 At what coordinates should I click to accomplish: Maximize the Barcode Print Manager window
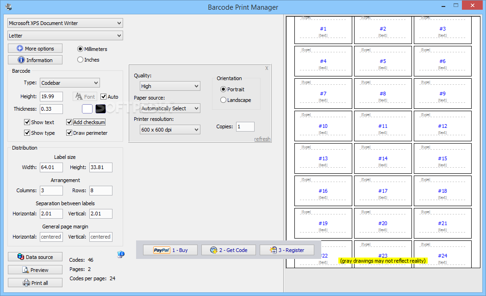[x=455, y=5]
